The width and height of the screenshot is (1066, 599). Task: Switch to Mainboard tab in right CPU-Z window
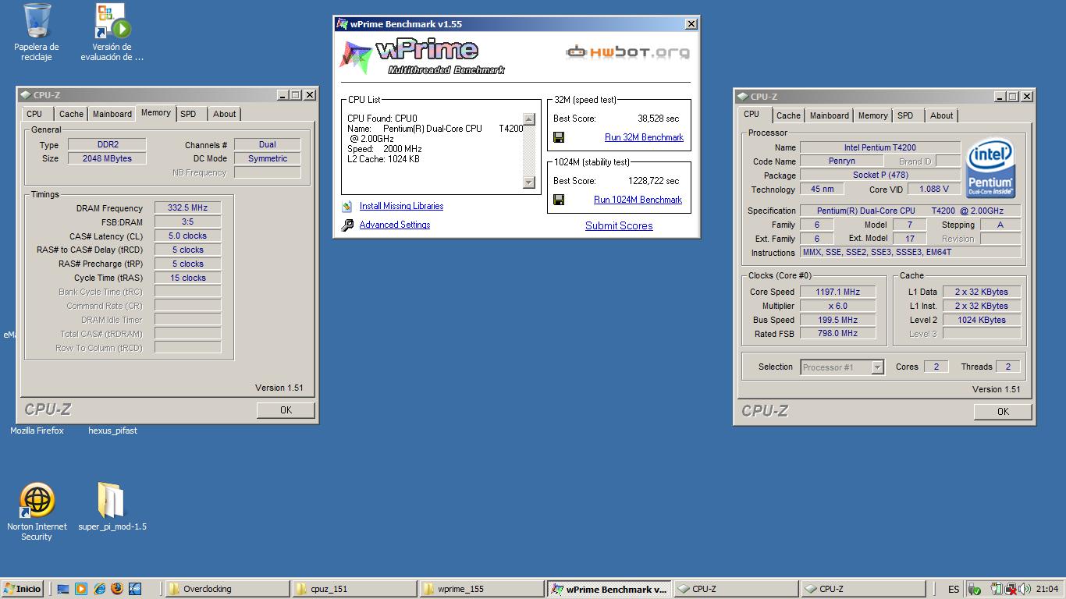pos(830,115)
